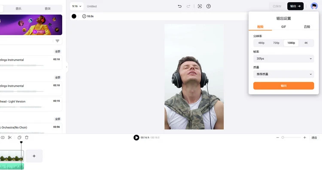The height and width of the screenshot is (170, 322).
Task: Open the music list filter icon
Action: (57, 41)
